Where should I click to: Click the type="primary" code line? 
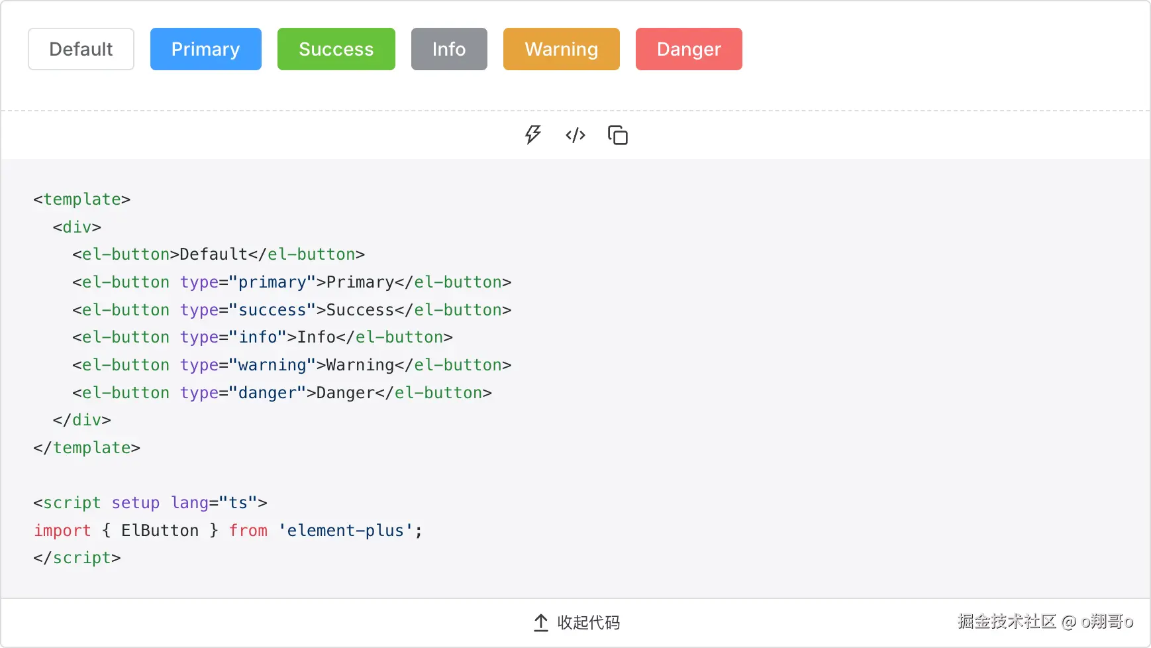[x=291, y=282]
